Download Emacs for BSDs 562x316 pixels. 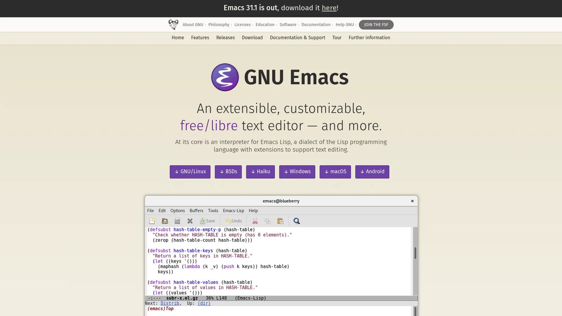pos(228,172)
